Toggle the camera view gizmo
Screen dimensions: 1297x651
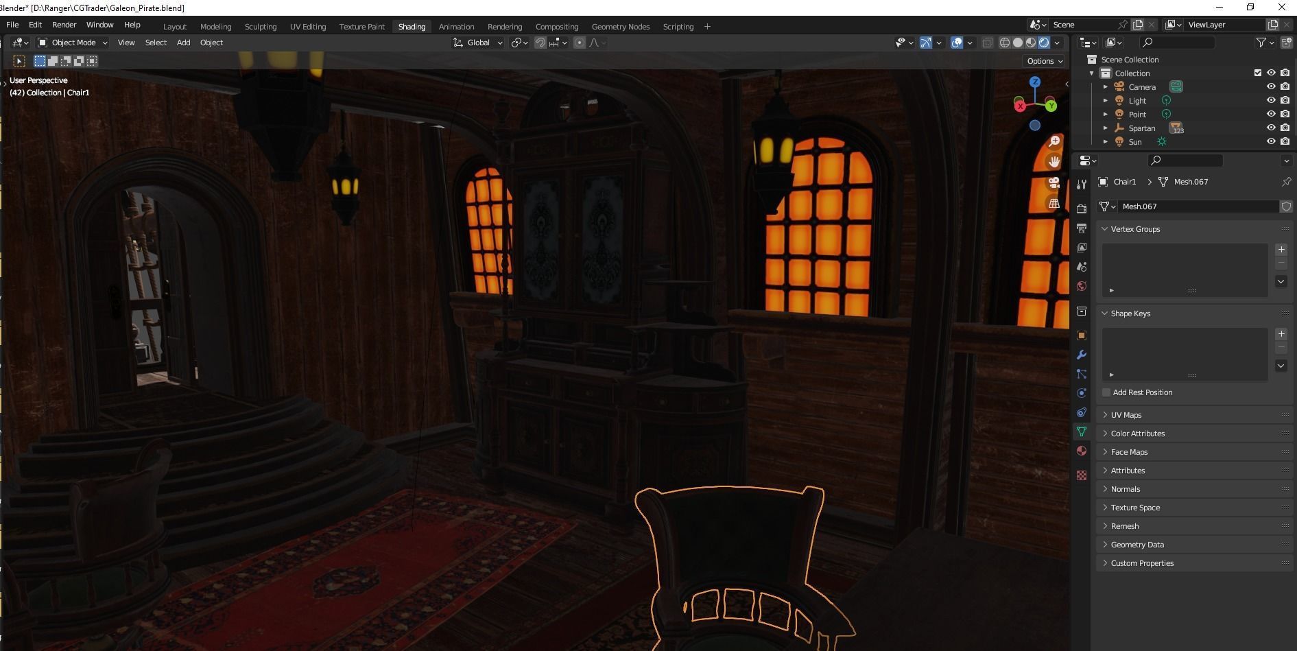1054,183
